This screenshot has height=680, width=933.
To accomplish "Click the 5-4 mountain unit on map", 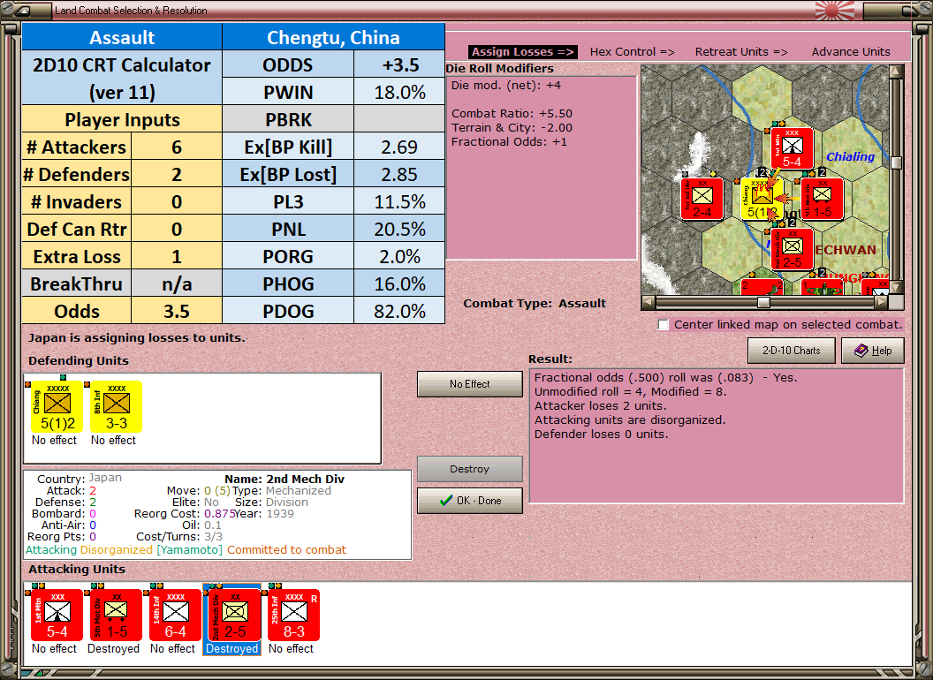I will [792, 148].
